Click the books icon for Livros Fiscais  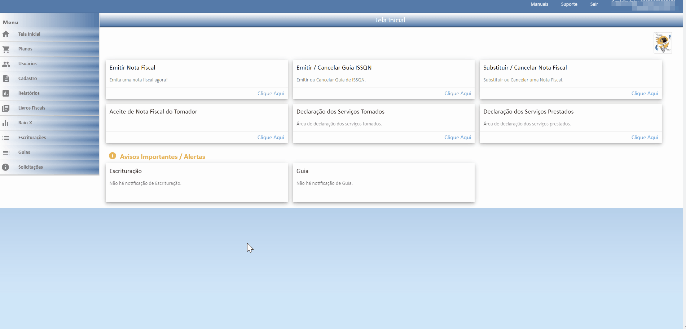[x=6, y=108]
